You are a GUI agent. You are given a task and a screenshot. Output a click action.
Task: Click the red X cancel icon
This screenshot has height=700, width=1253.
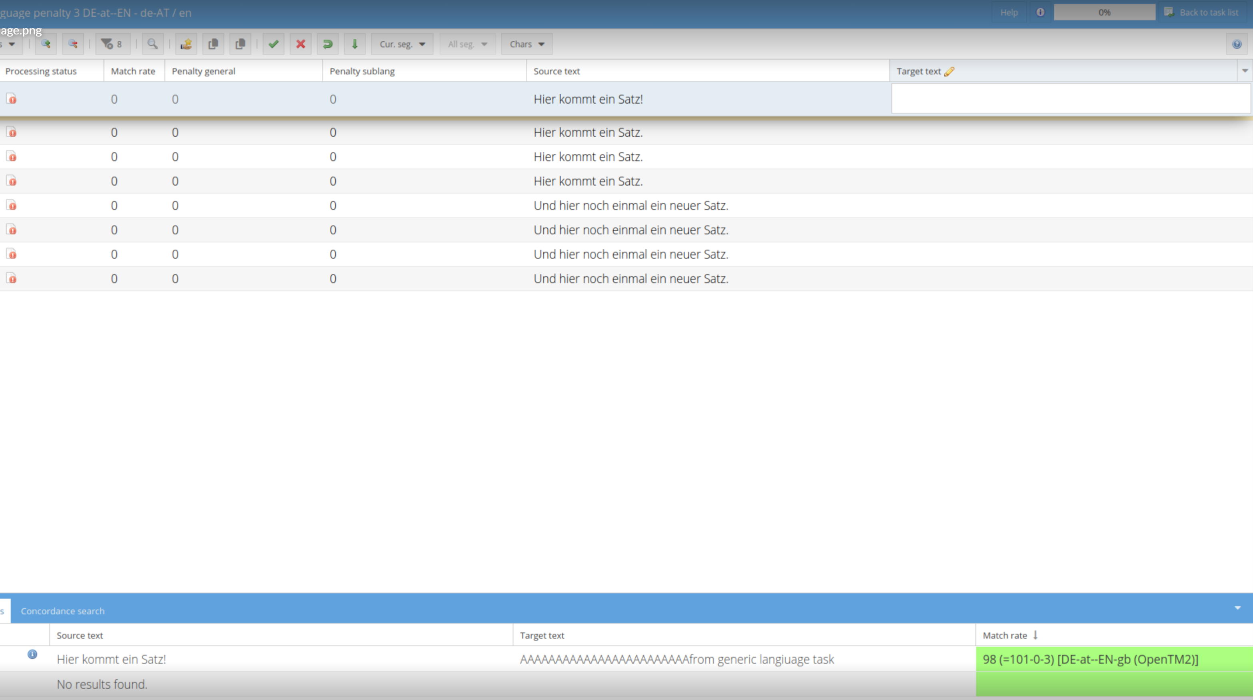[x=300, y=44]
